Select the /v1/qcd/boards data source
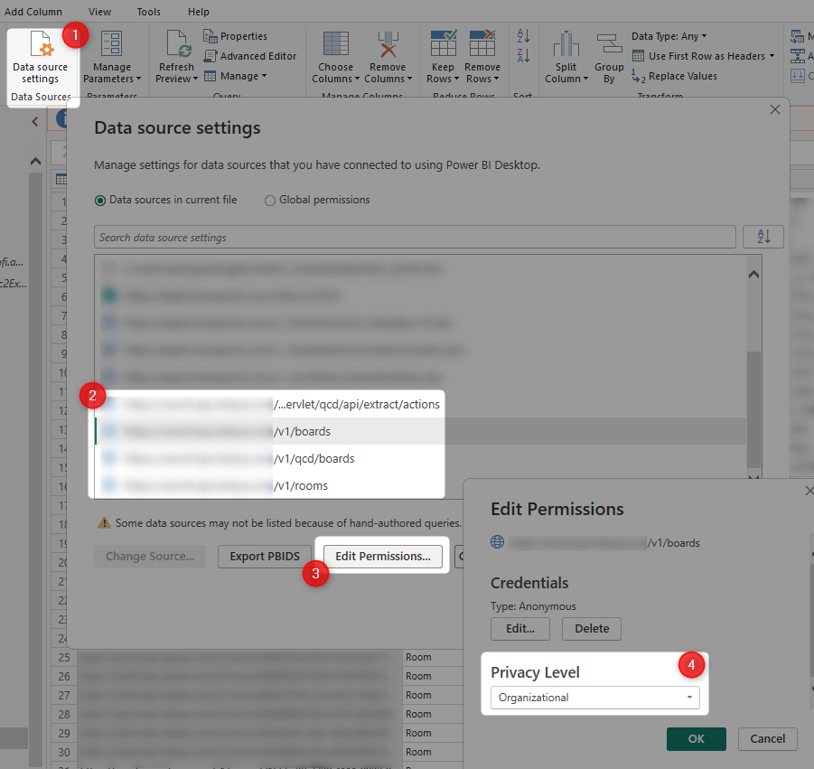814x769 pixels. pyautogui.click(x=313, y=458)
